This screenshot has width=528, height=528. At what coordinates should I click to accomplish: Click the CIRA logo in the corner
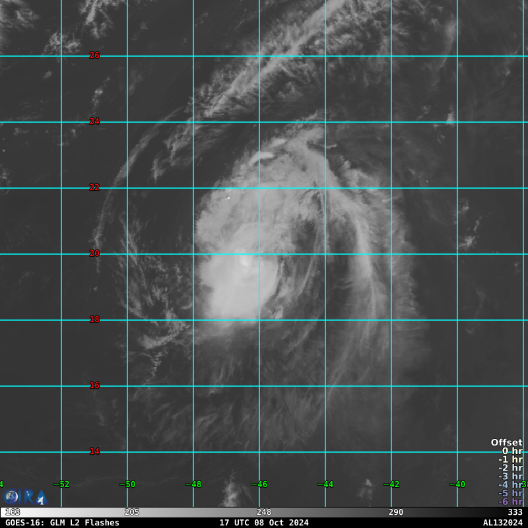click(x=26, y=497)
